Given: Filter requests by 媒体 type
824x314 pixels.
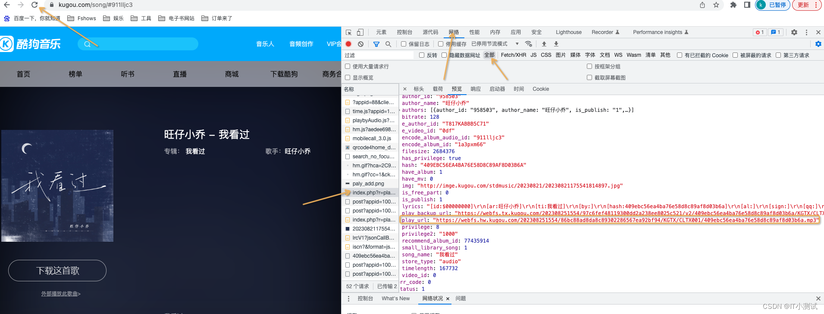Looking at the screenshot, I should coord(576,55).
